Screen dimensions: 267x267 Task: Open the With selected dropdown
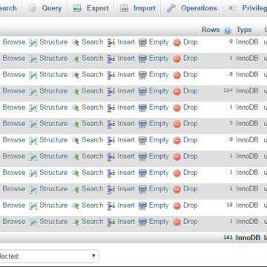click(49, 256)
